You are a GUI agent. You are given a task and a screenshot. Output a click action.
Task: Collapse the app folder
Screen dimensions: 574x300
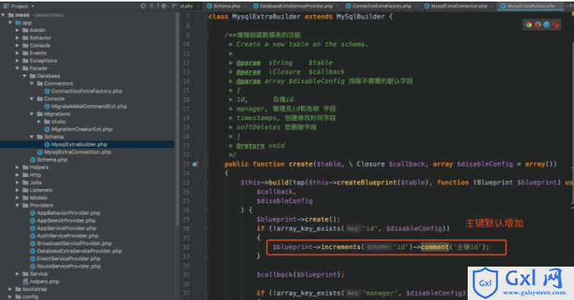11,23
